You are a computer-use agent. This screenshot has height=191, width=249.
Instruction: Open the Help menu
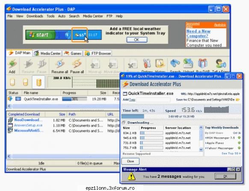[x=119, y=16]
